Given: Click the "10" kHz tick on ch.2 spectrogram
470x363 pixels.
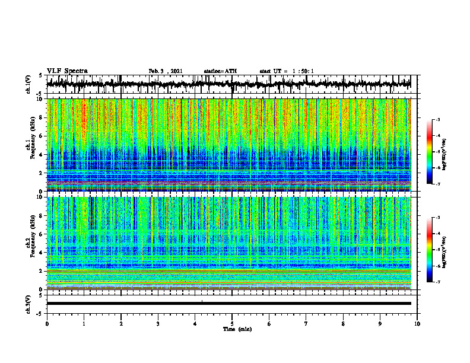Looking at the screenshot, I should pos(40,197).
